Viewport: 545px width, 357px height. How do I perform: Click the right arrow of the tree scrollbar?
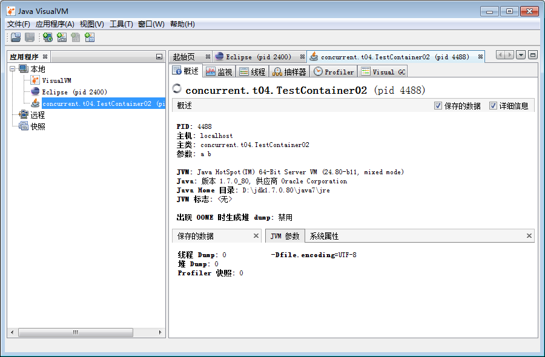160,332
